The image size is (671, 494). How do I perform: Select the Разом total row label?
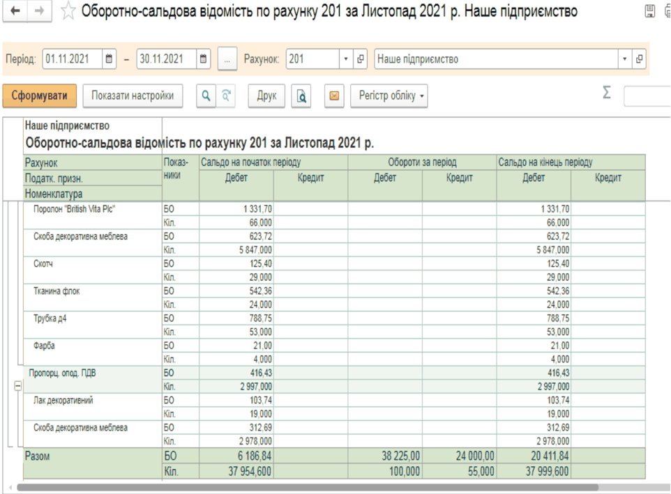[x=37, y=456]
